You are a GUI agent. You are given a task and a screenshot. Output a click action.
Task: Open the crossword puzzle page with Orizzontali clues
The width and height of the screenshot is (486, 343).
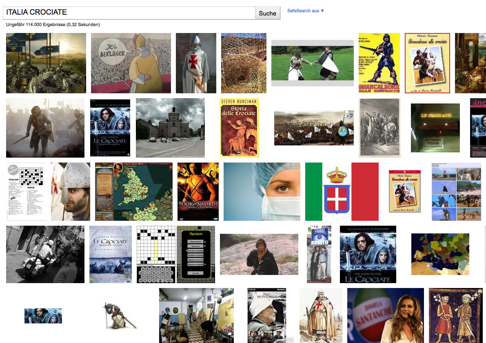[26, 191]
